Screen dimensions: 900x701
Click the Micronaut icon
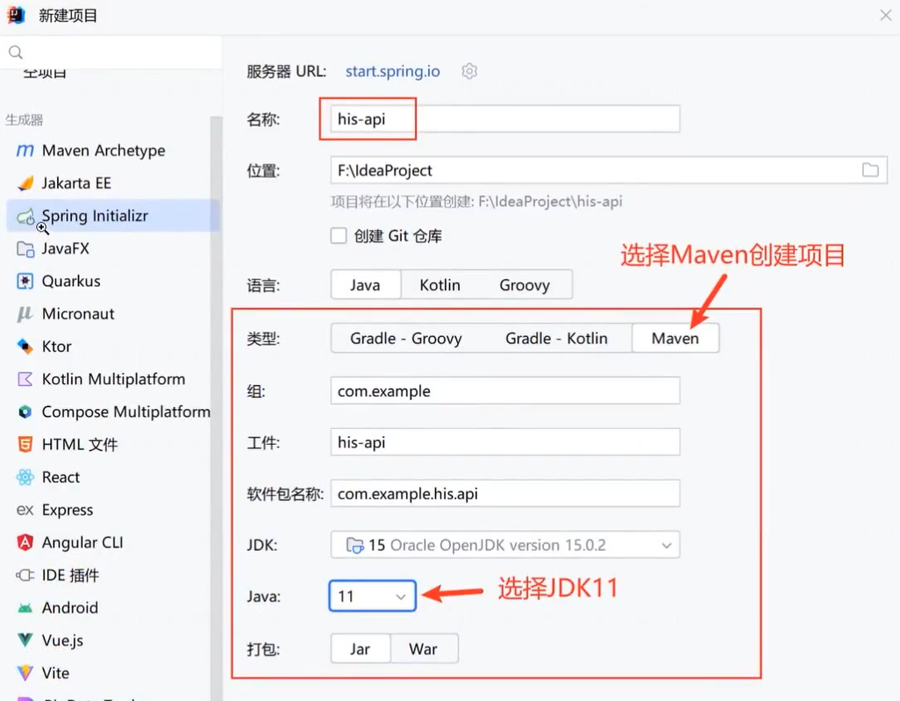coord(25,314)
